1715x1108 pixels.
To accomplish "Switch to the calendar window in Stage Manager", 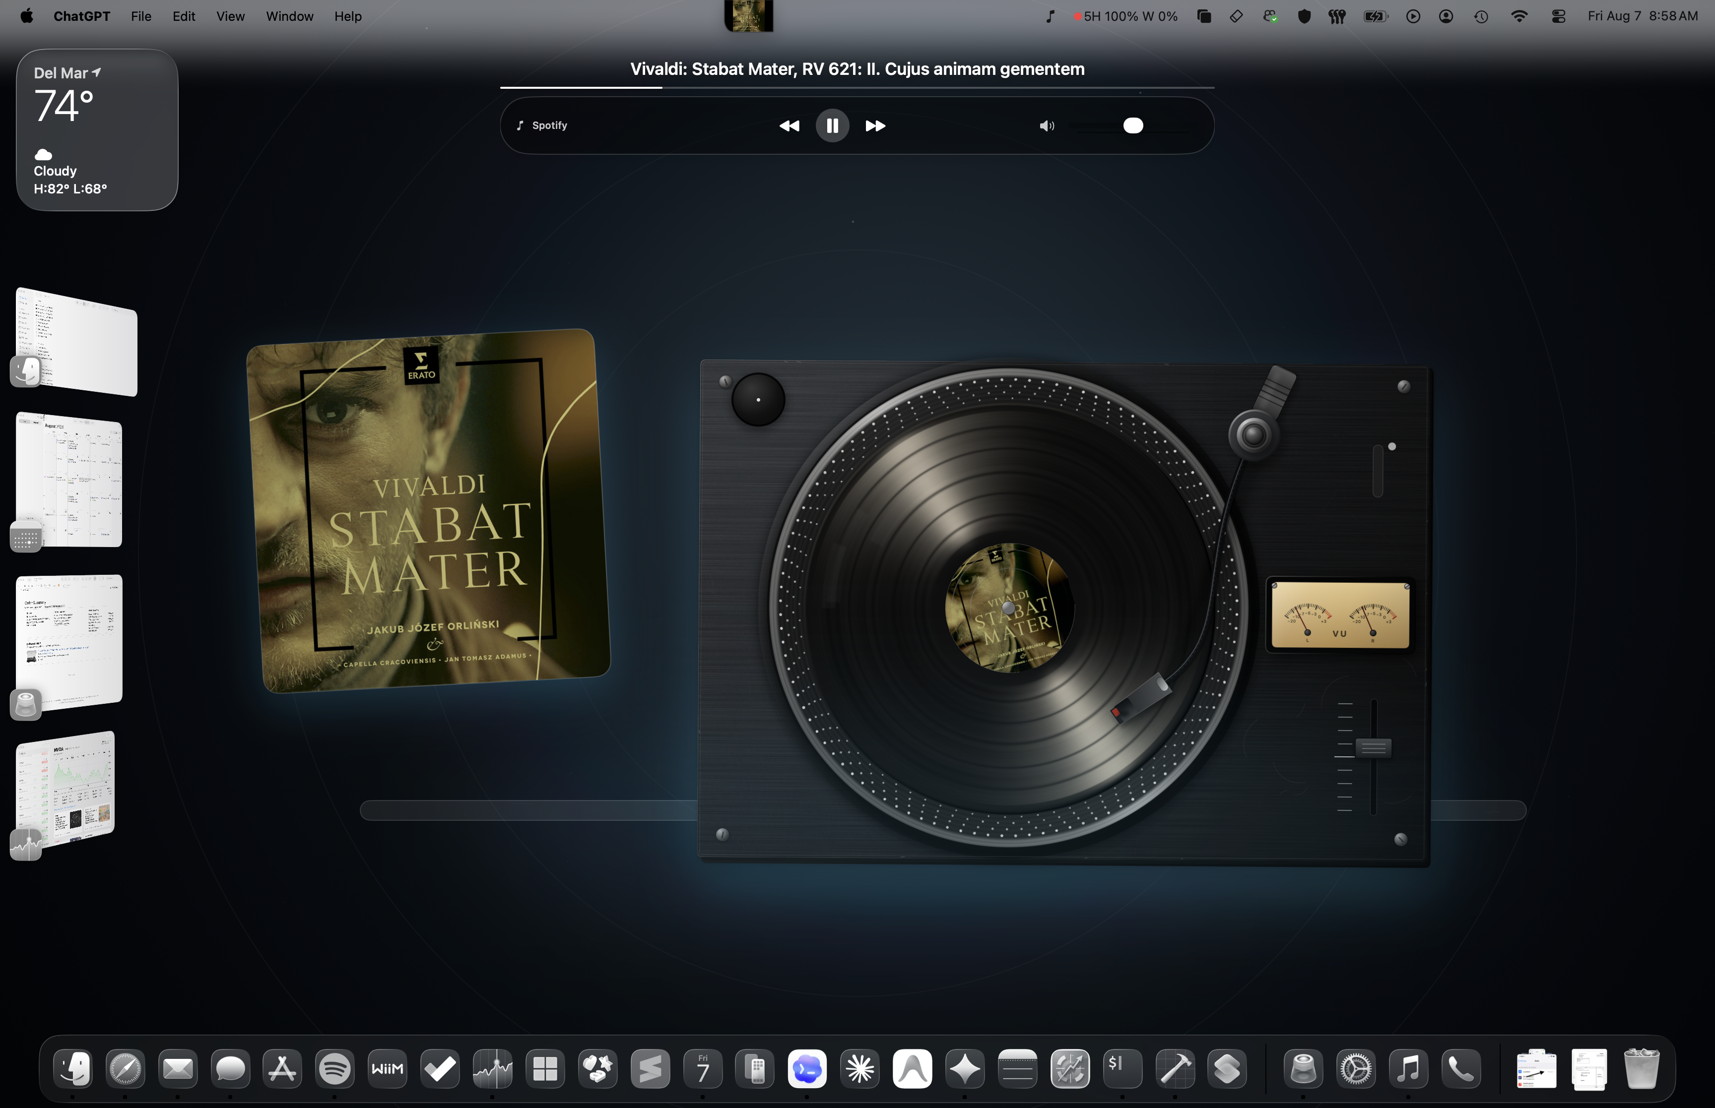I will [x=69, y=479].
